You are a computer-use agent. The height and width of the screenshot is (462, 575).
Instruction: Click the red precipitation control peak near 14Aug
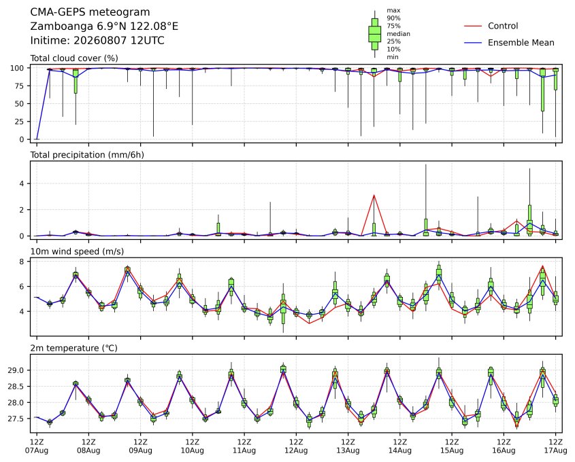click(374, 196)
